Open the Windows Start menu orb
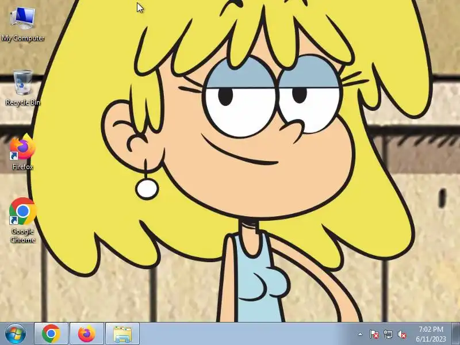 click(16, 333)
